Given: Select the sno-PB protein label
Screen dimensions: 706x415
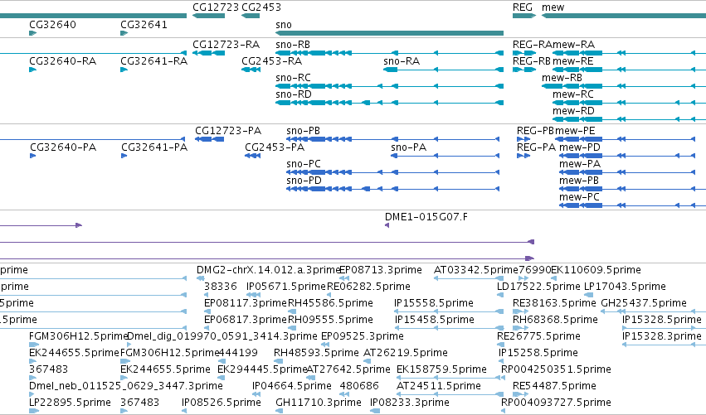Looking at the screenshot, I should (x=303, y=131).
